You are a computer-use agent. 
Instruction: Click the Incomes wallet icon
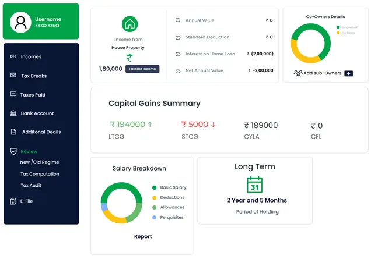[13, 57]
